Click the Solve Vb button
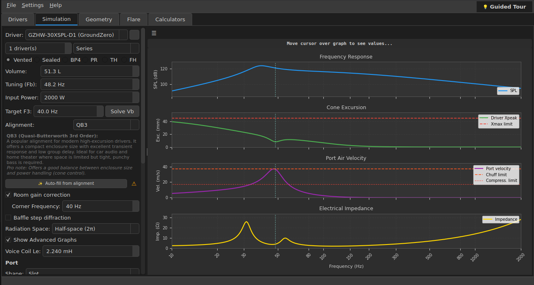Viewport: 534px width, 285px height. point(122,111)
